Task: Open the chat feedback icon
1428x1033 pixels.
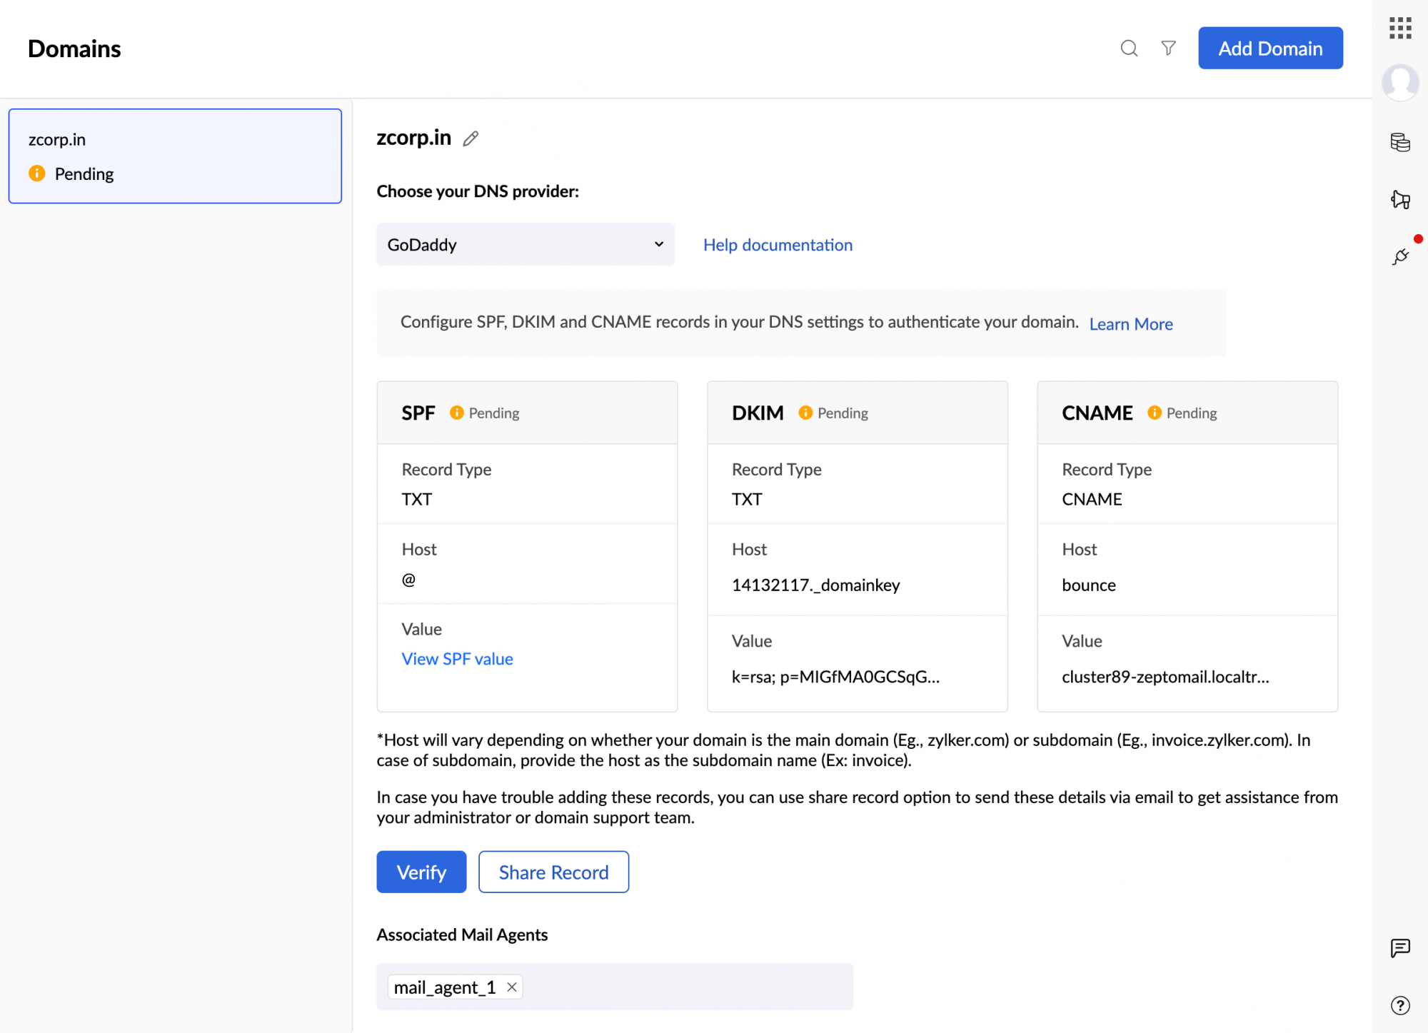Action: 1400,948
